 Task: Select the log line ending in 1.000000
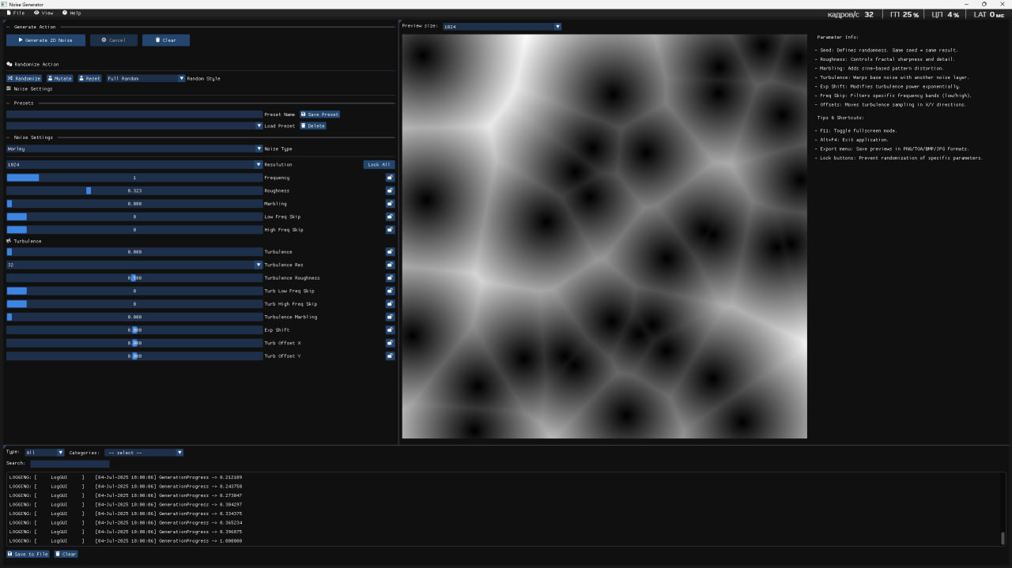[126, 541]
